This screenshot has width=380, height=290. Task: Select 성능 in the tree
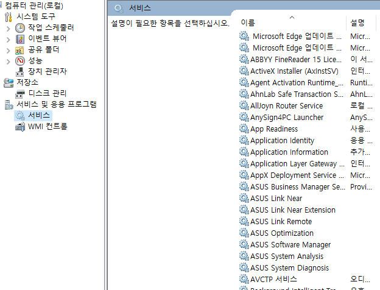(35, 60)
